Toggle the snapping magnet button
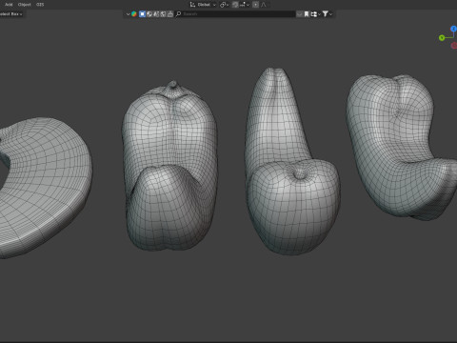Screen dimensions: 457x343 click(235, 5)
